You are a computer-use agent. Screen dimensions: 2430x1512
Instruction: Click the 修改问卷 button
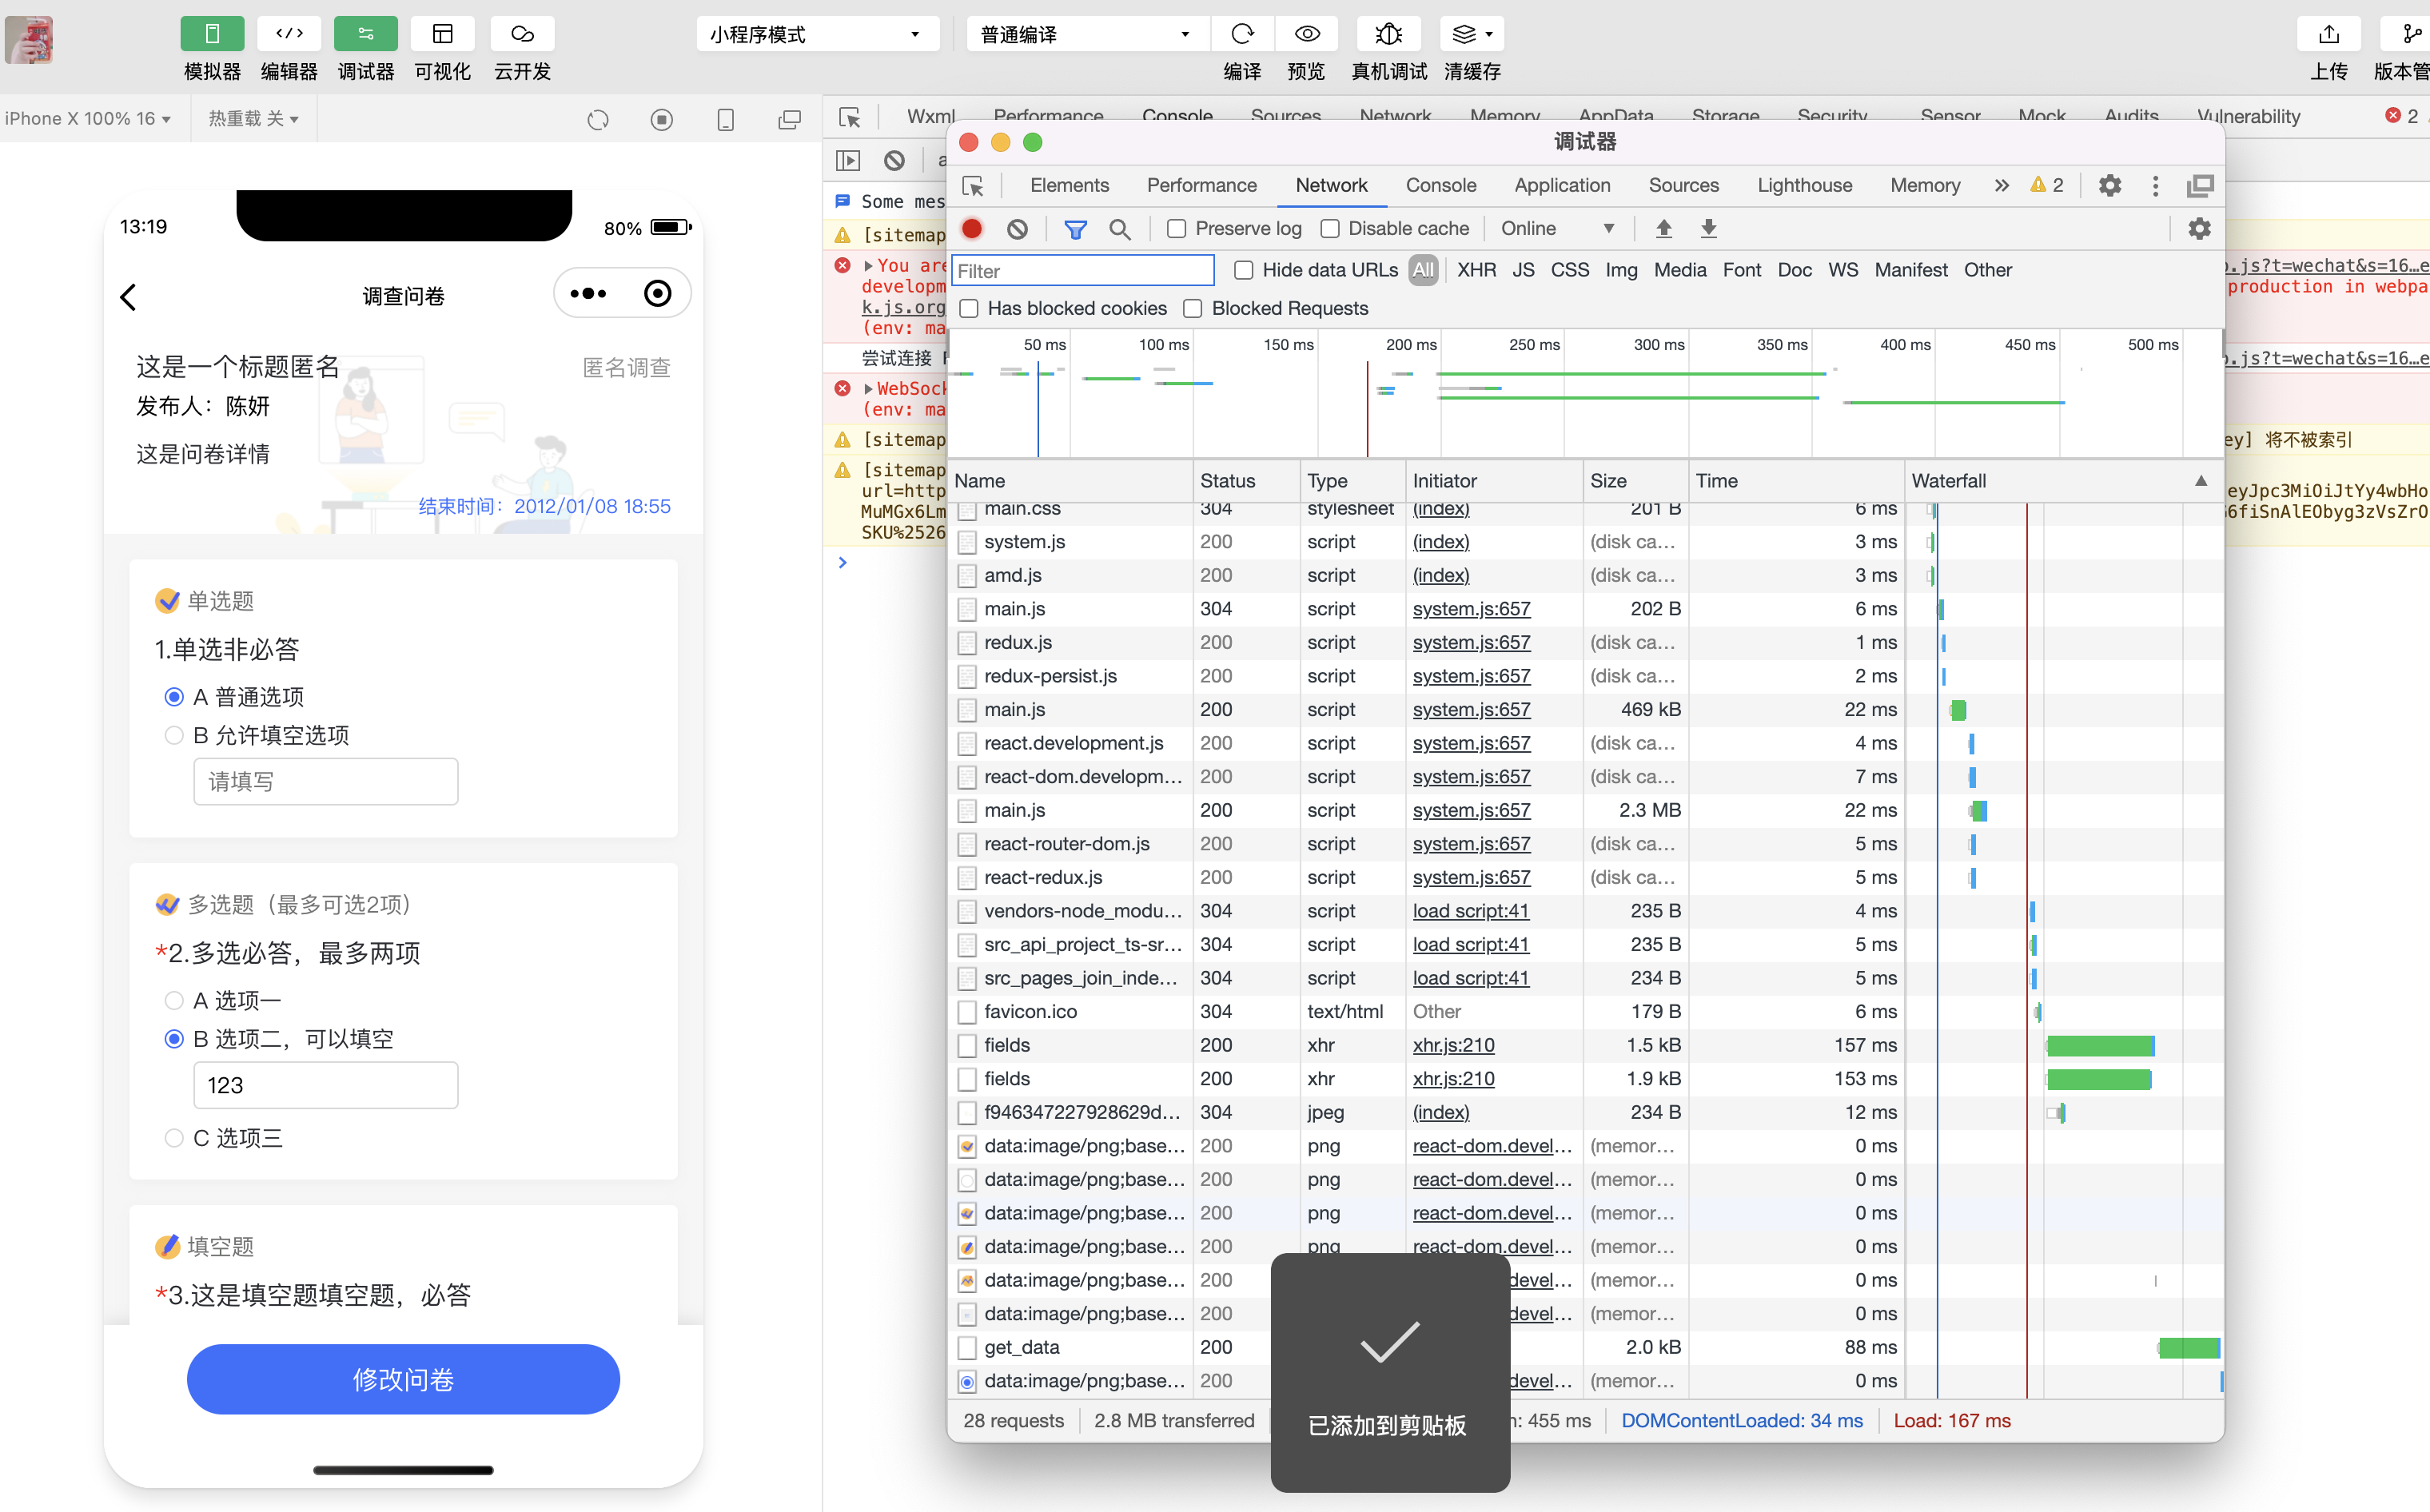pyautogui.click(x=403, y=1379)
